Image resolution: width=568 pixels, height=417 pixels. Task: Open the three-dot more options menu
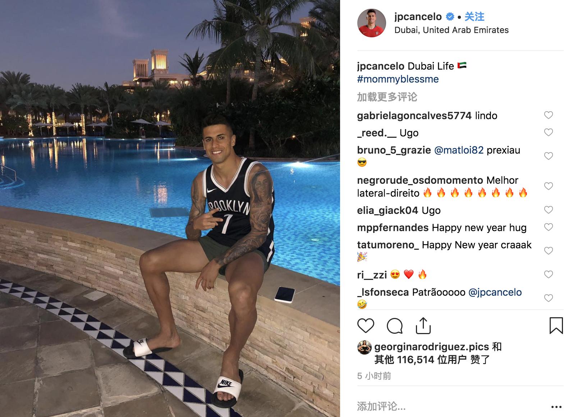pyautogui.click(x=556, y=407)
